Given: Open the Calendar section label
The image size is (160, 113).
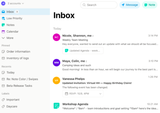Looking at the screenshot, I should click(x=13, y=32).
